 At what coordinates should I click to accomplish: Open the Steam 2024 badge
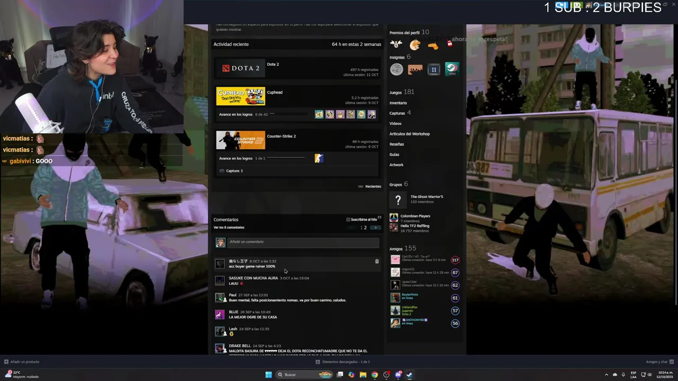pyautogui.click(x=452, y=69)
